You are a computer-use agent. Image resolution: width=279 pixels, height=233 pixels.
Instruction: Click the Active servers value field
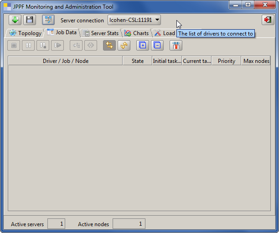(x=56, y=224)
